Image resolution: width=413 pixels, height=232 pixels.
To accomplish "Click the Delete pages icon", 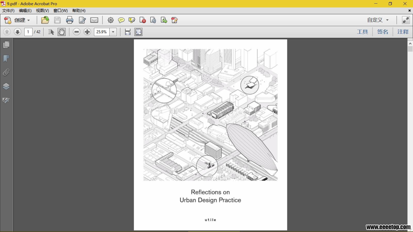I will click(142, 20).
